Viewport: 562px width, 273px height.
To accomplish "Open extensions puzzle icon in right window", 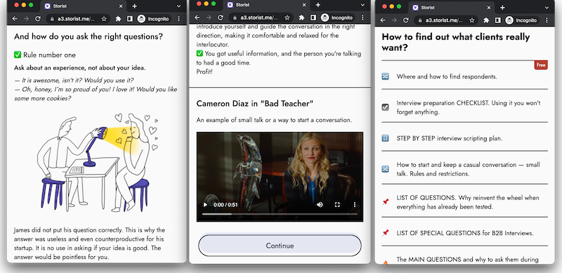I will (x=486, y=20).
